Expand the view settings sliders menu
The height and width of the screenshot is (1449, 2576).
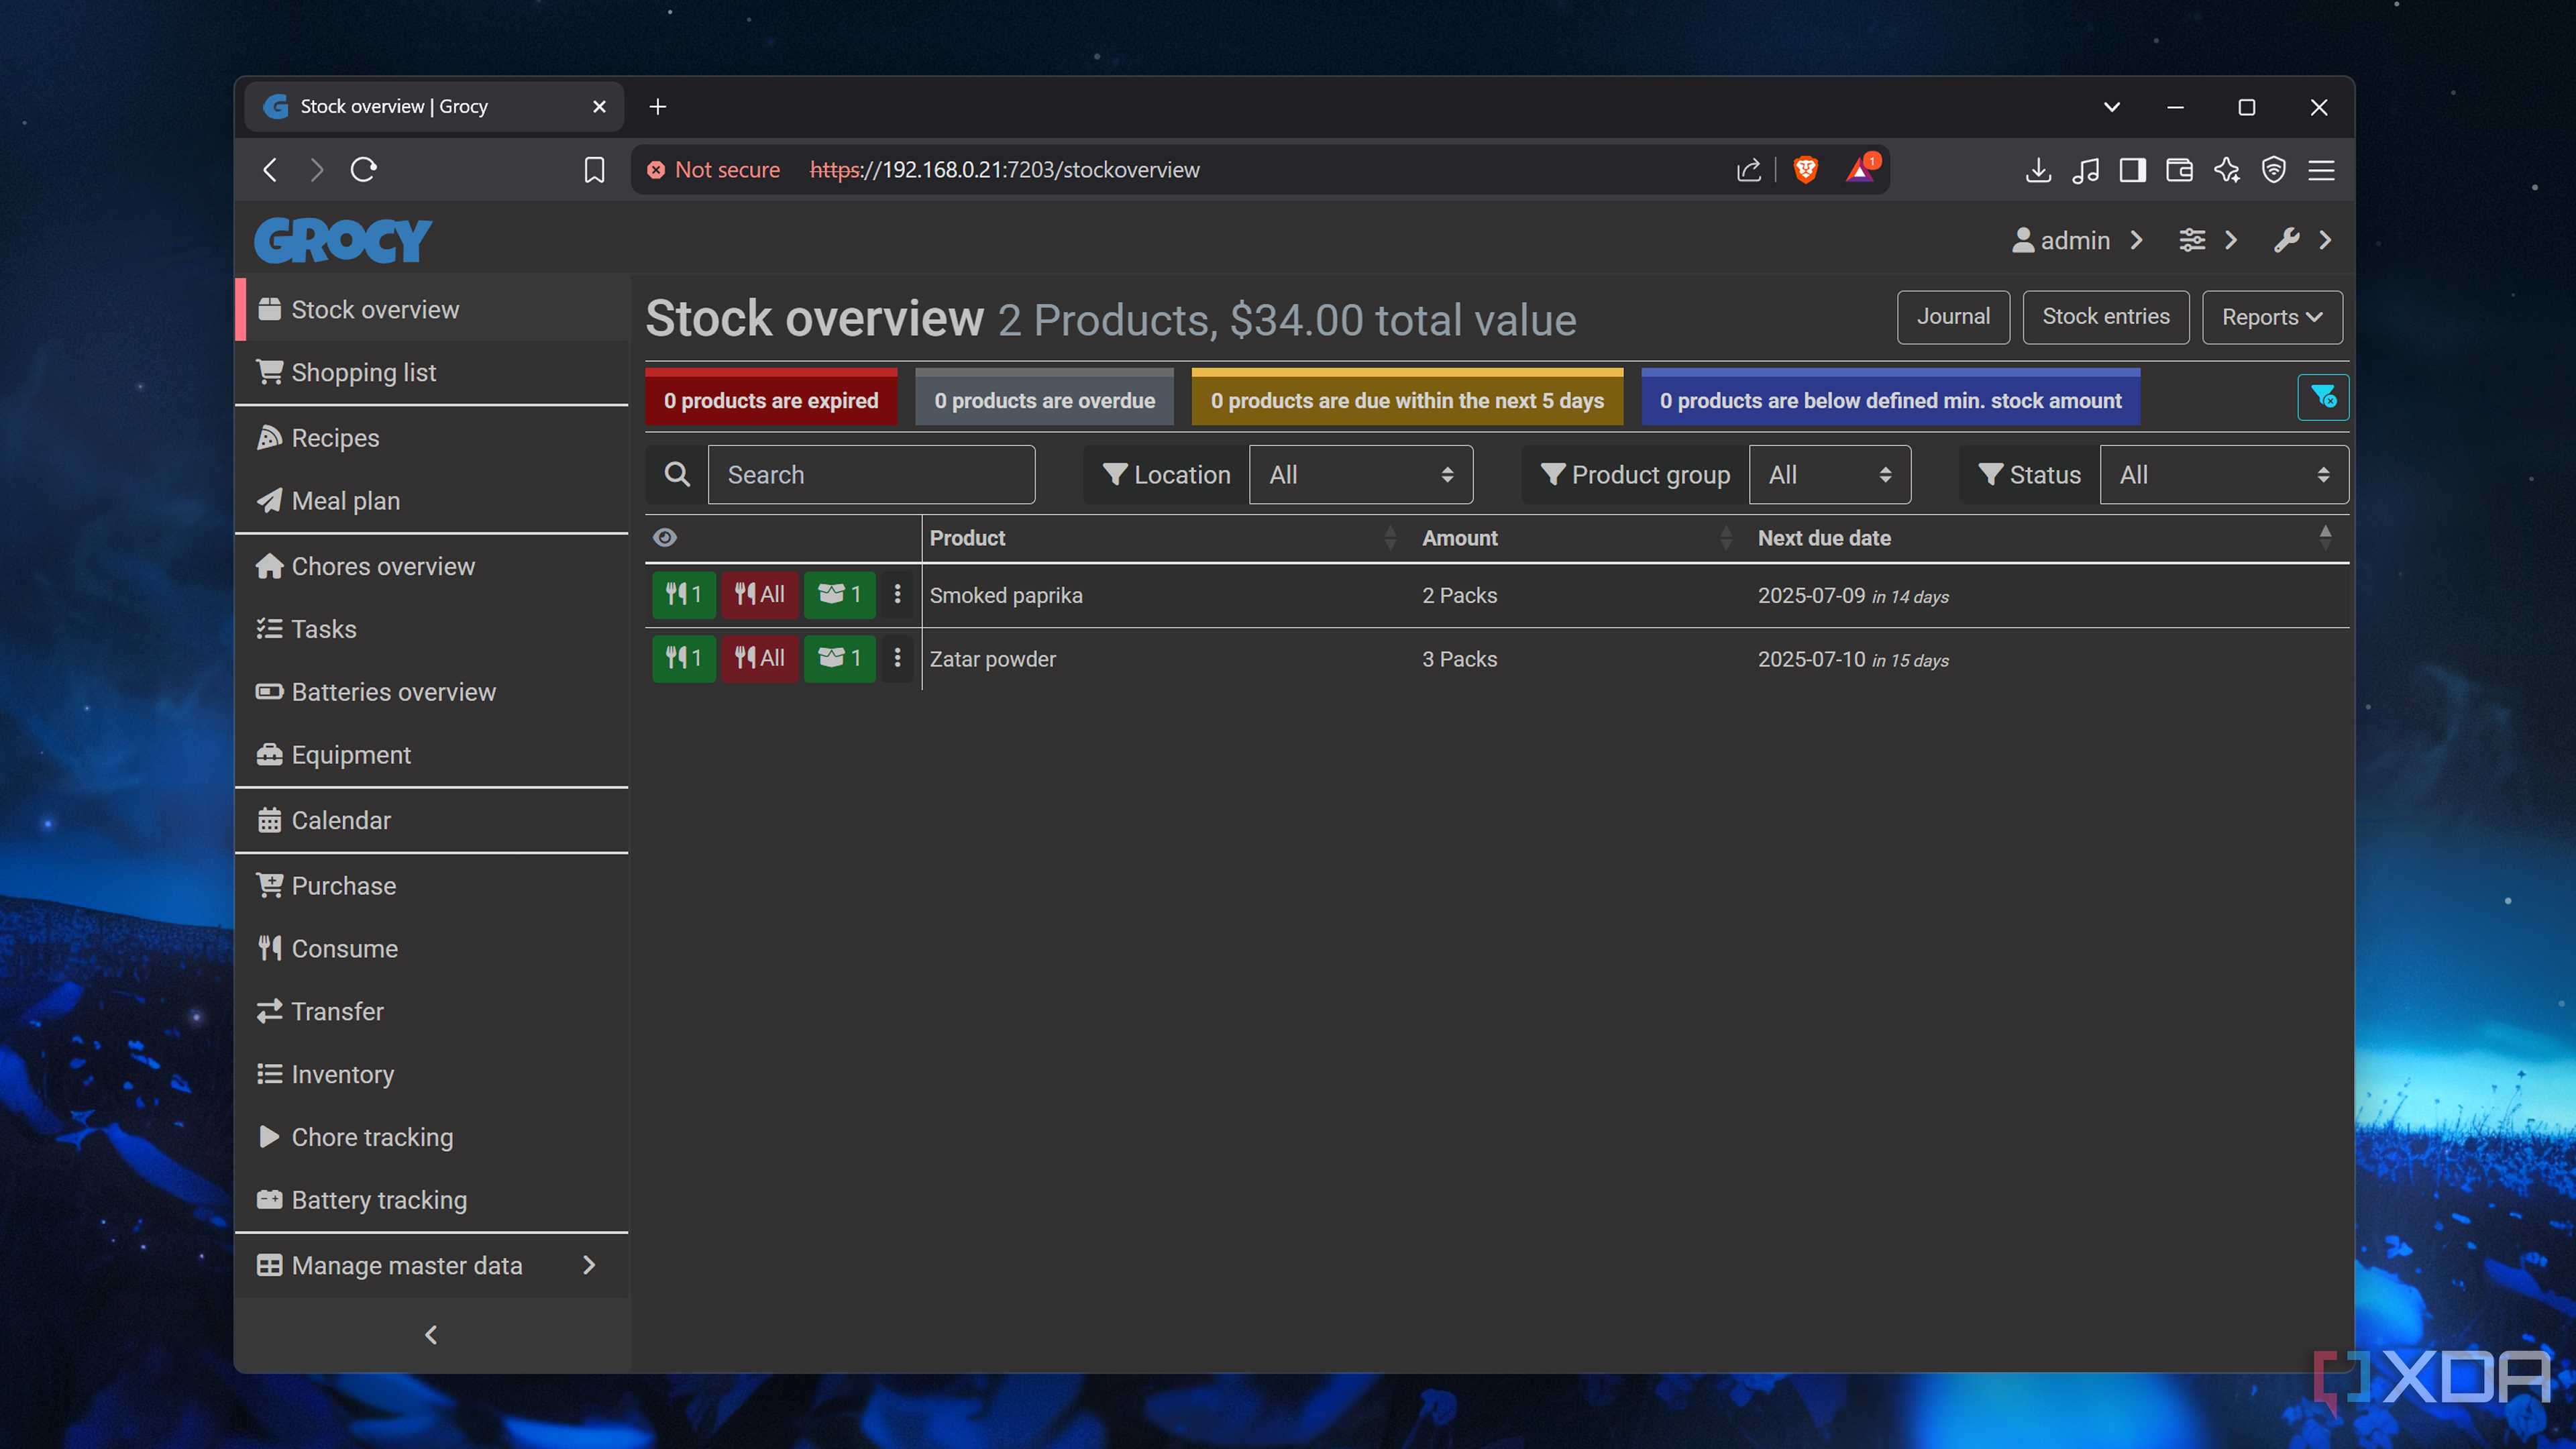pyautogui.click(x=2208, y=240)
